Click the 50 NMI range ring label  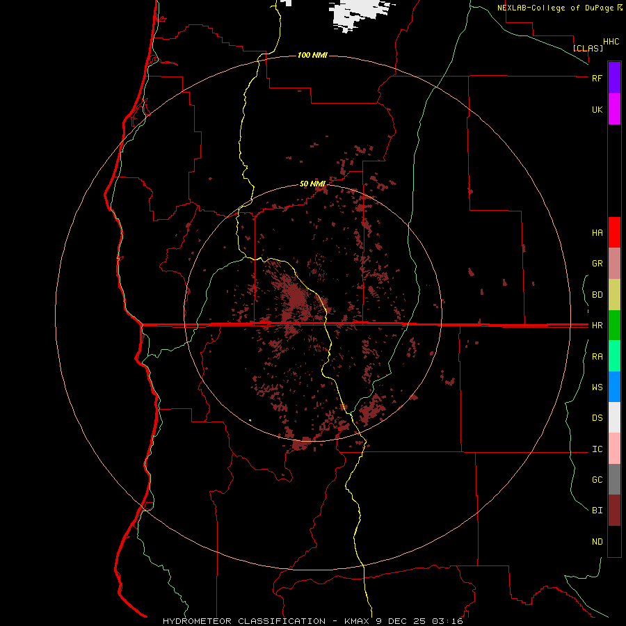[x=312, y=184]
